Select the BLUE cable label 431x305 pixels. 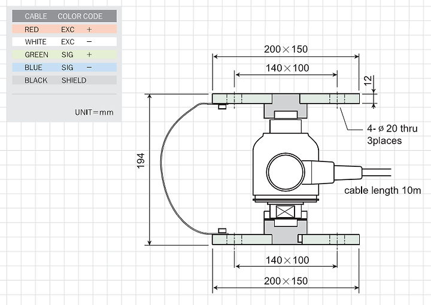coord(34,67)
